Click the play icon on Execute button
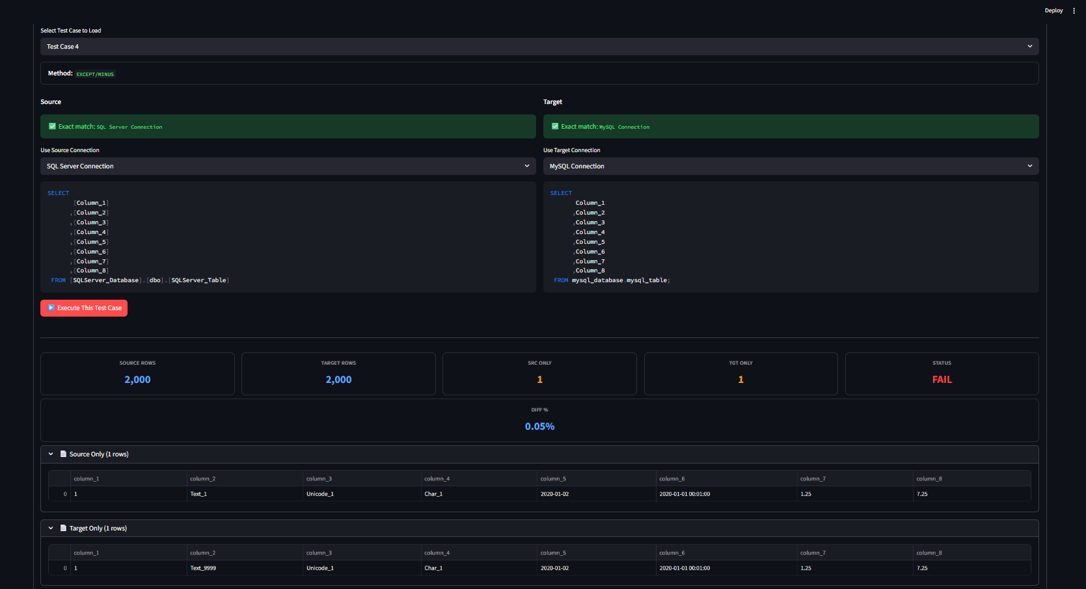 pos(51,308)
